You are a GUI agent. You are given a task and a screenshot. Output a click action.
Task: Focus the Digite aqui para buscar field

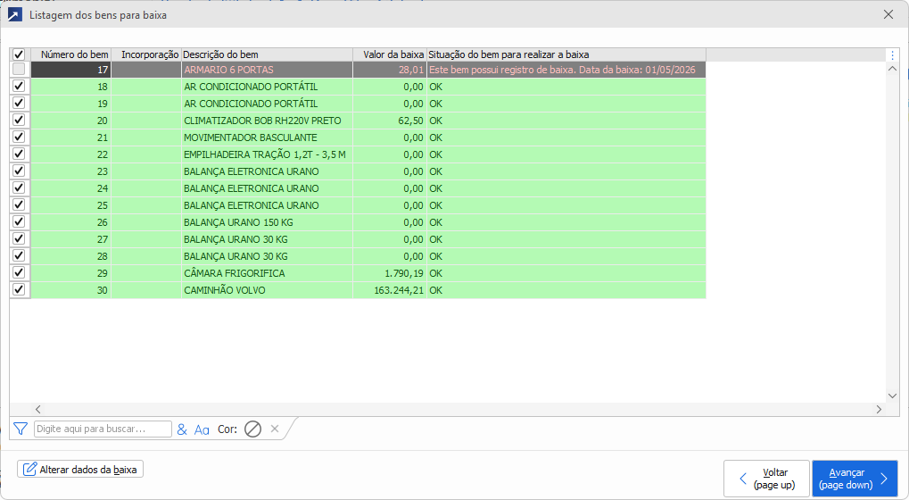tap(103, 429)
